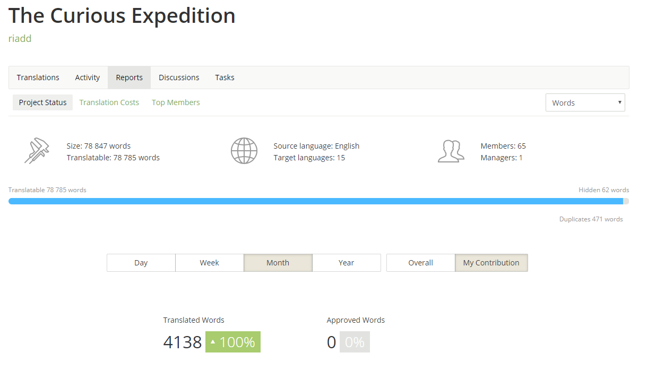Viewport: 656px width, 370px height.
Task: Open the Translations tab
Action: click(x=38, y=78)
